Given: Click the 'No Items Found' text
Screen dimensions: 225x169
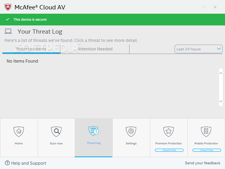Looking at the screenshot, I should tap(22, 61).
